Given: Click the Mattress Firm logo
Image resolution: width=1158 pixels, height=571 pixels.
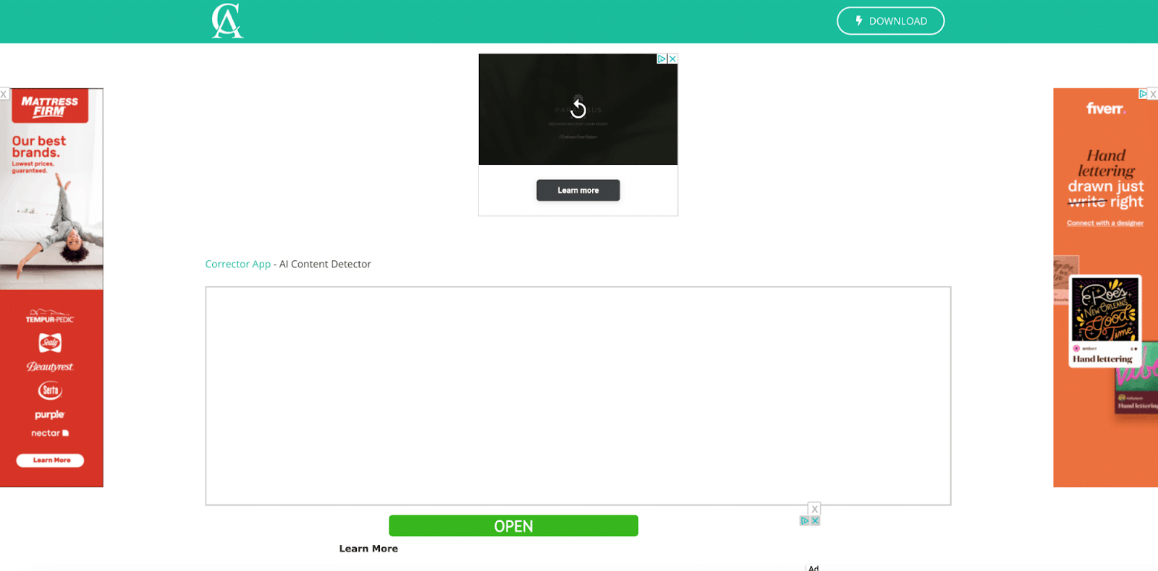Looking at the screenshot, I should (50, 106).
